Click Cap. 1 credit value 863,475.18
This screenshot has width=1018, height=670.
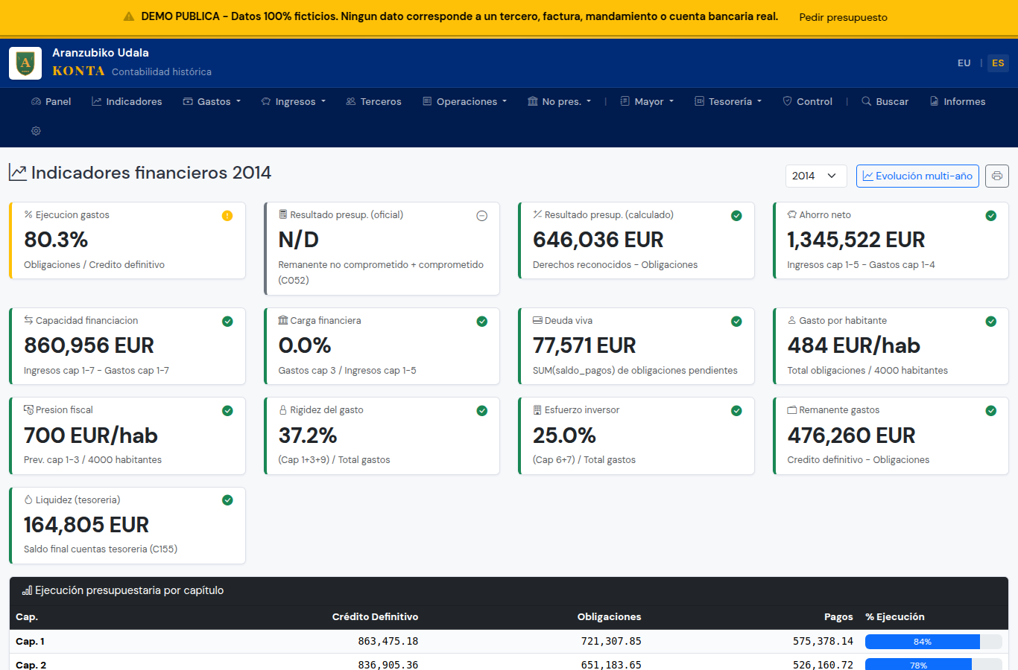coord(388,642)
